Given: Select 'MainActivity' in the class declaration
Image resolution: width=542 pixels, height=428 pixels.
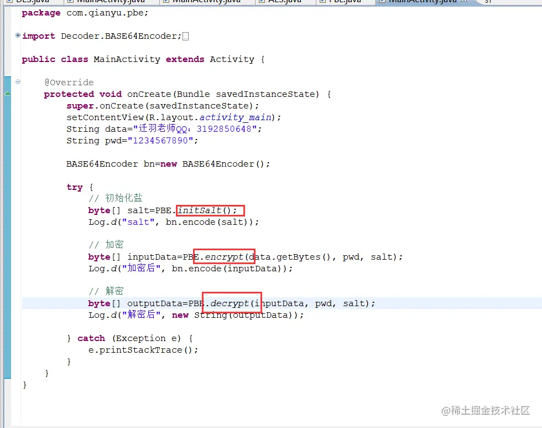Looking at the screenshot, I should [x=127, y=59].
